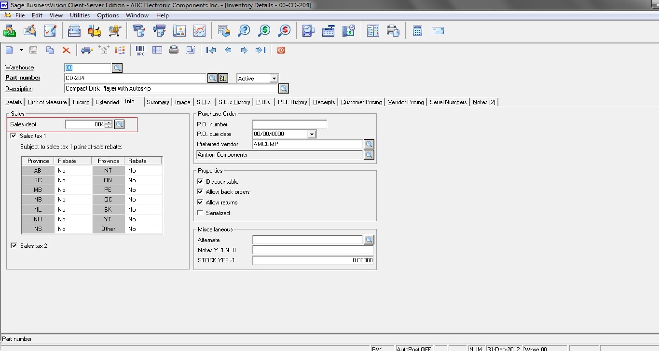The width and height of the screenshot is (659, 351).
Task: Click the red X delete record icon
Action: (67, 50)
